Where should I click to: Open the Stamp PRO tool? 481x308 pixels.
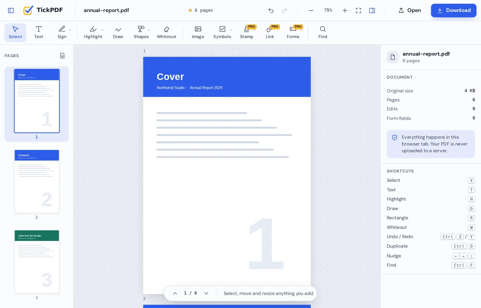pyautogui.click(x=247, y=32)
